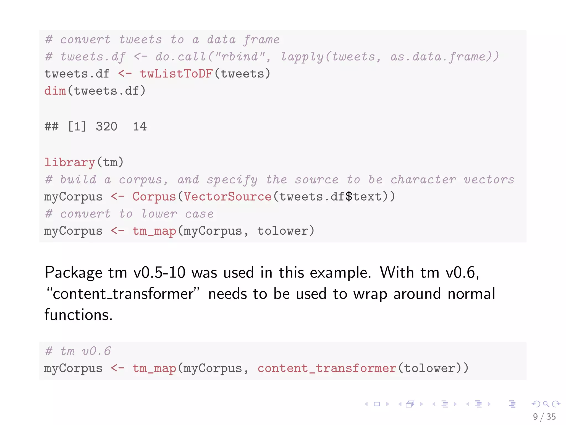
Task: Click the 9 / 35 page counter
Action: (544, 417)
